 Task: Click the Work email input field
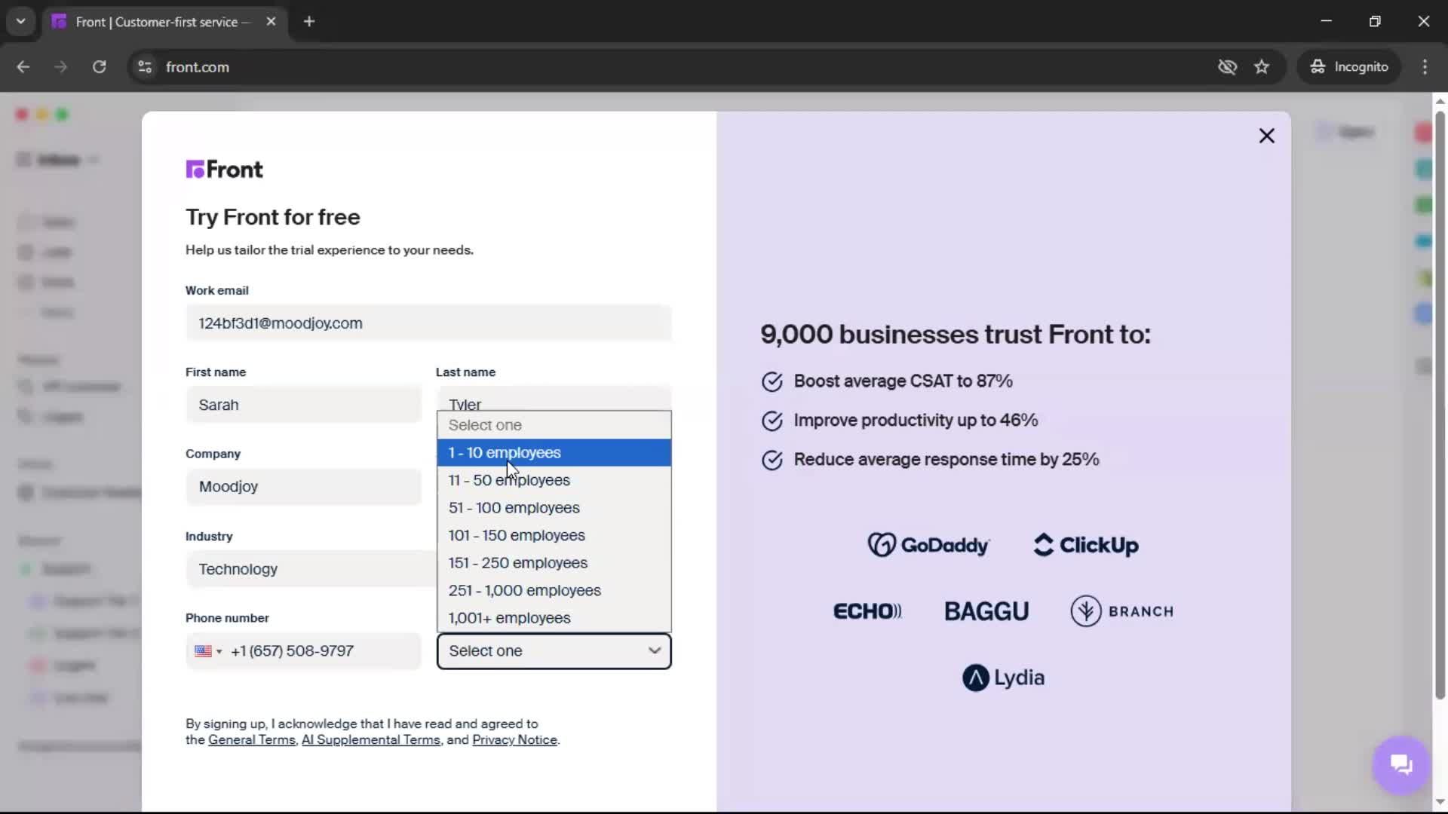[x=428, y=323]
